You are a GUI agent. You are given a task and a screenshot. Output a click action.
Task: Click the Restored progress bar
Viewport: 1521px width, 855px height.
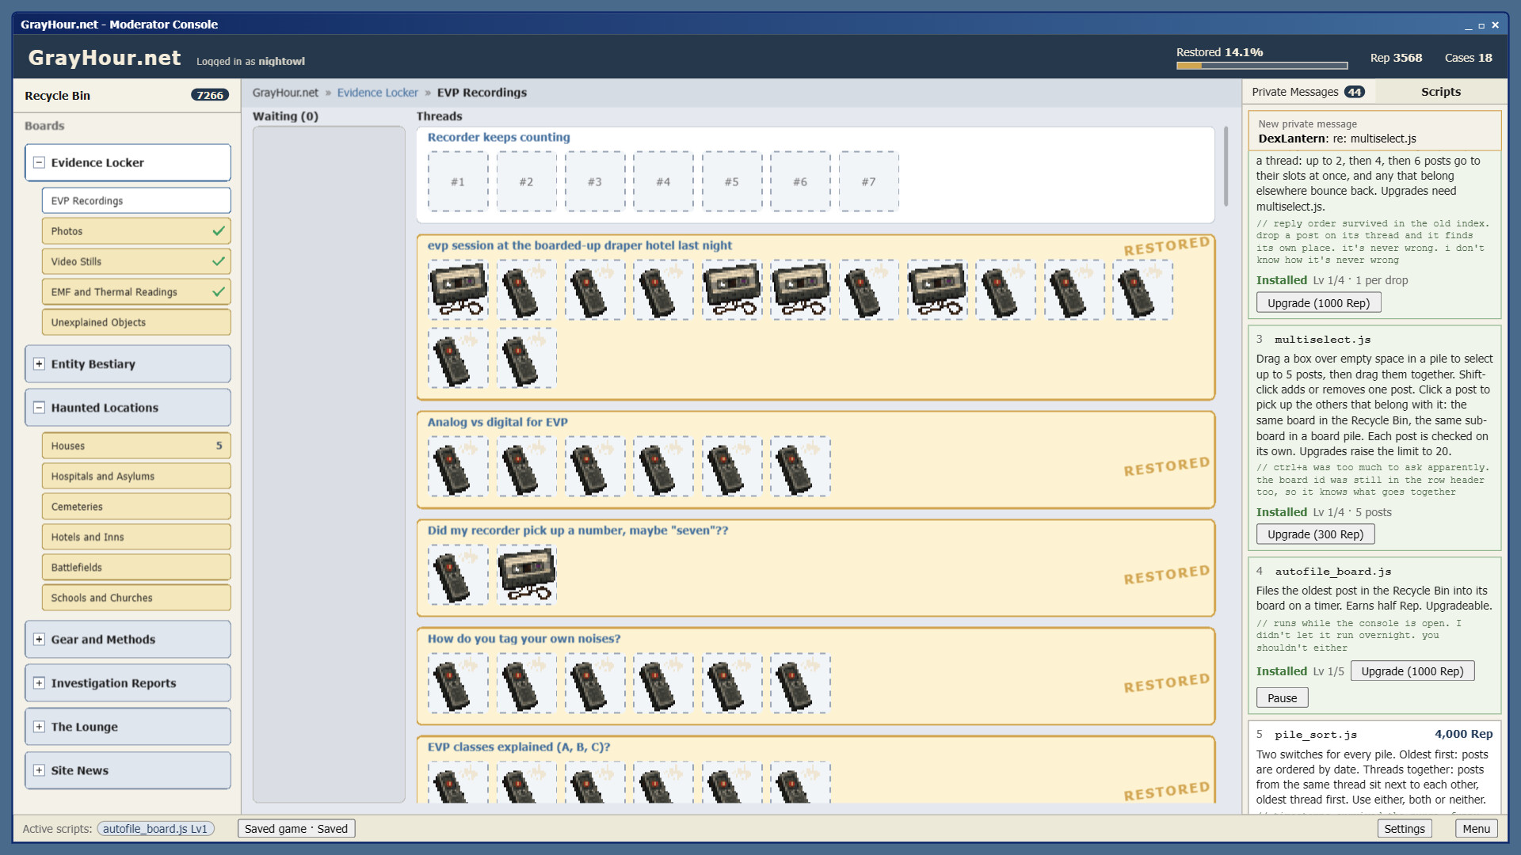click(1262, 66)
